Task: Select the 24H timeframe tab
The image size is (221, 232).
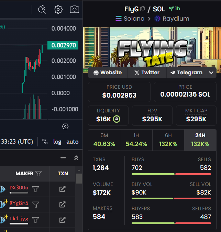Action: click(200, 140)
